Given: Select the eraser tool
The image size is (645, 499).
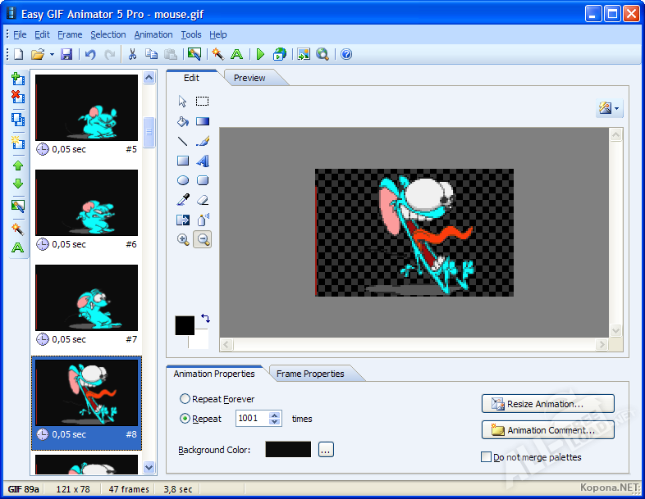Looking at the screenshot, I should click(x=203, y=200).
